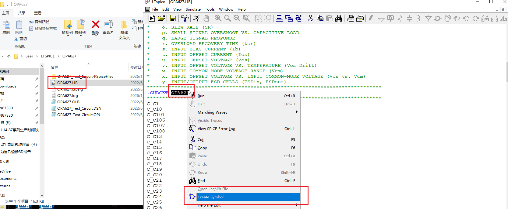Choose Run from the context menu
This screenshot has width=508, height=209.
tap(244, 96)
